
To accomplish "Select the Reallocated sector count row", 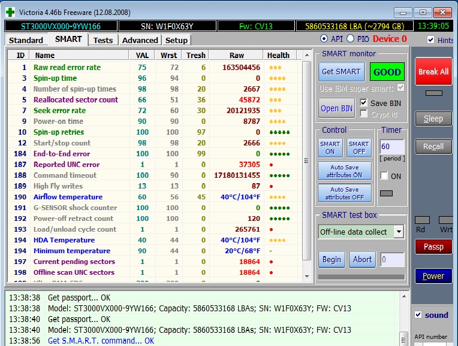I will click(x=155, y=100).
